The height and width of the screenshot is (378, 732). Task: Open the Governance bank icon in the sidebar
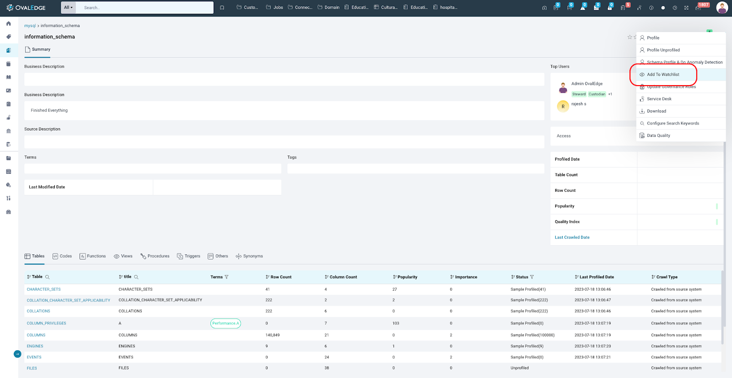click(8, 131)
